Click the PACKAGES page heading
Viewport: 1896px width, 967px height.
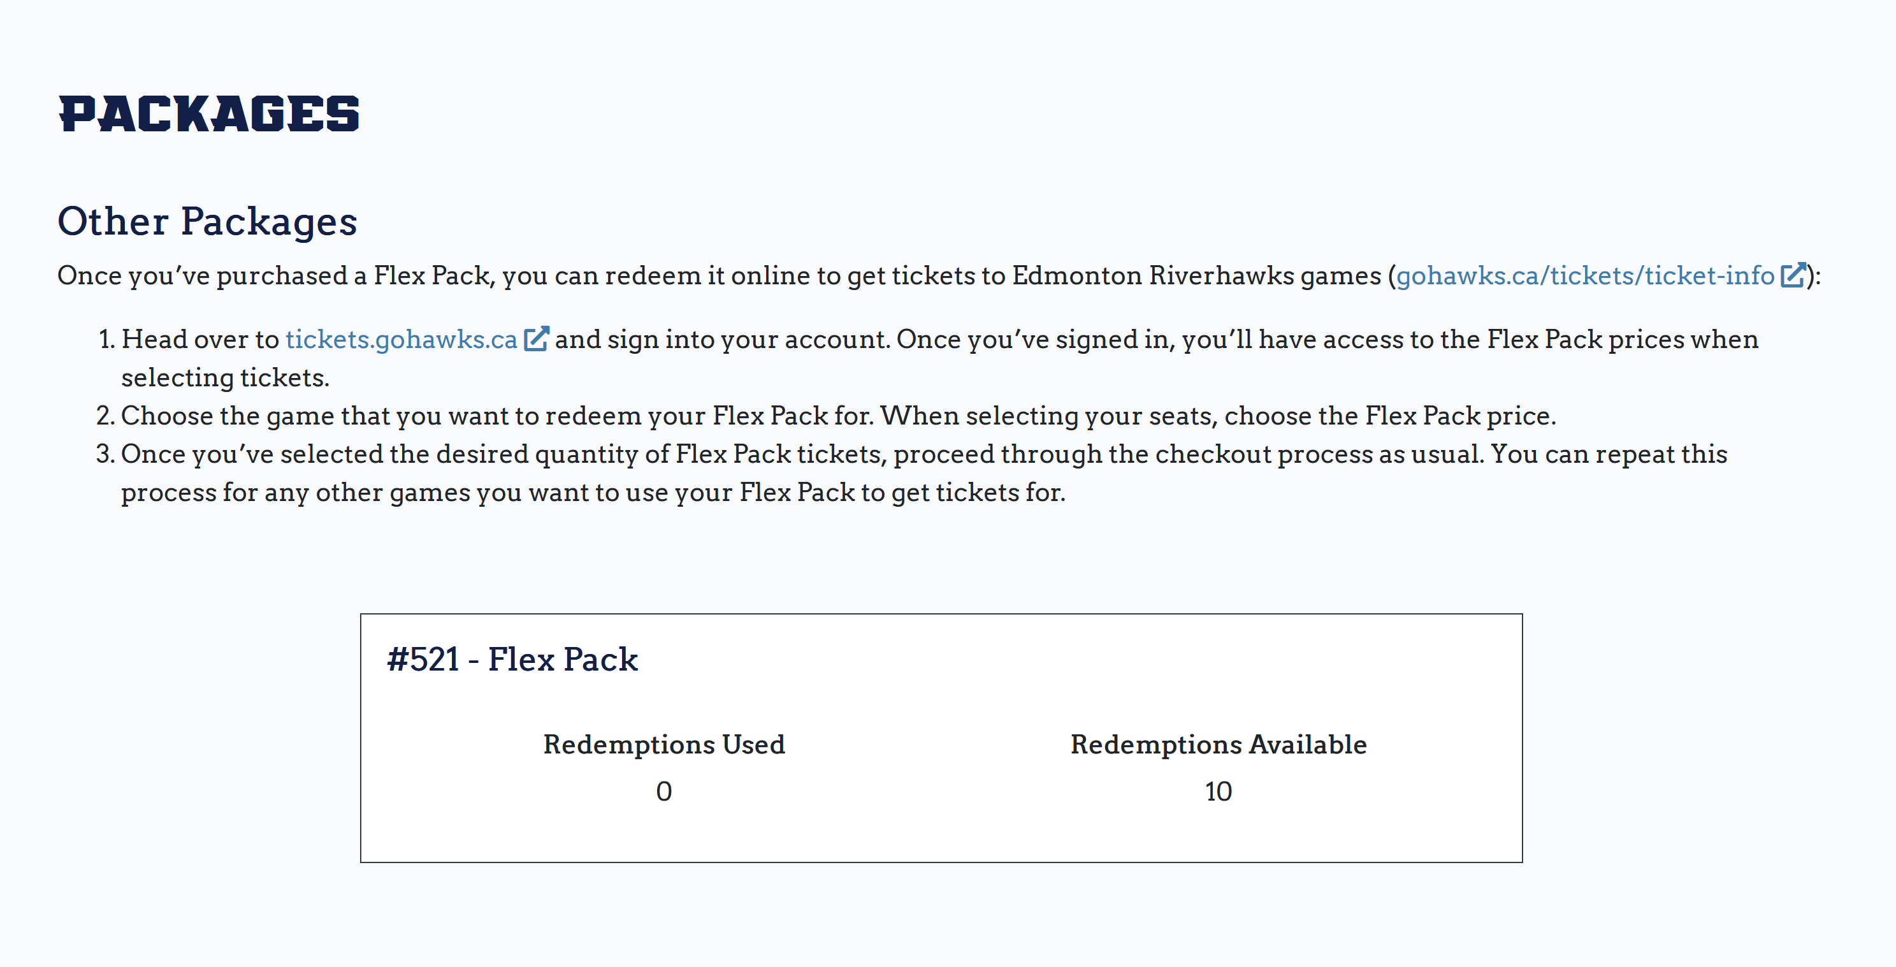point(209,115)
